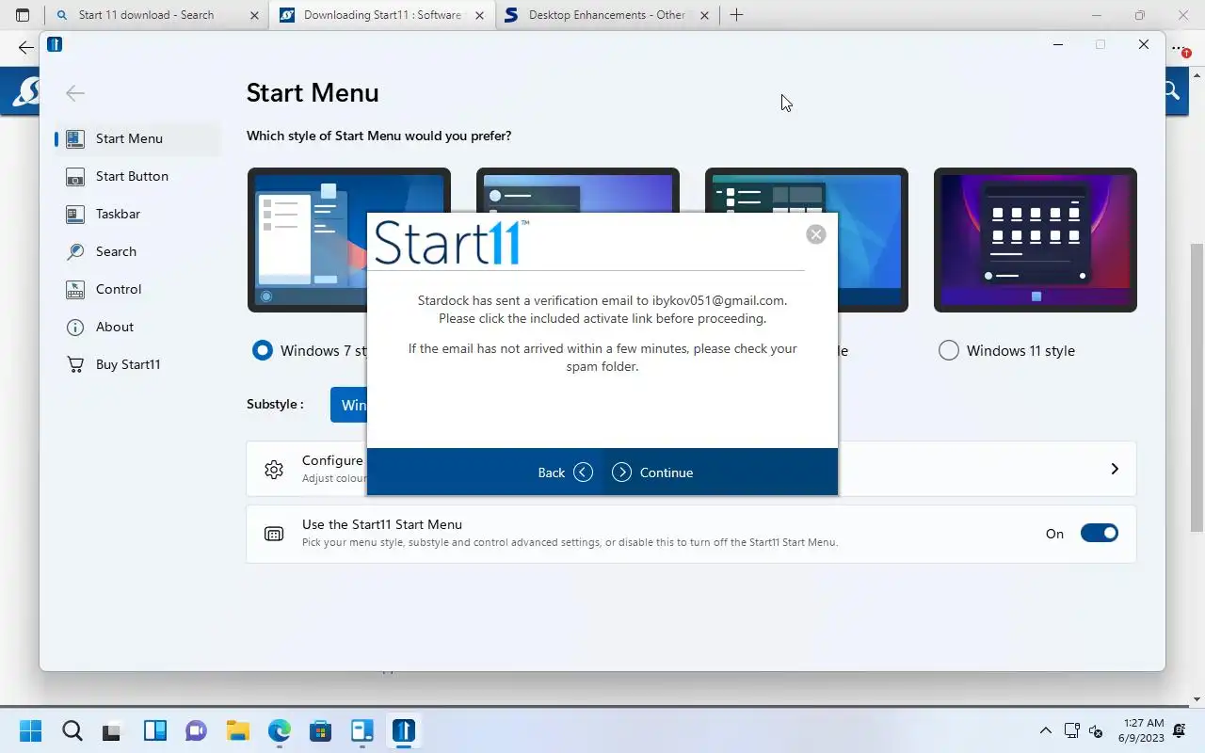Viewport: 1205px width, 753px height.
Task: Click the browser page vertical scrollbar
Action: (1197, 388)
